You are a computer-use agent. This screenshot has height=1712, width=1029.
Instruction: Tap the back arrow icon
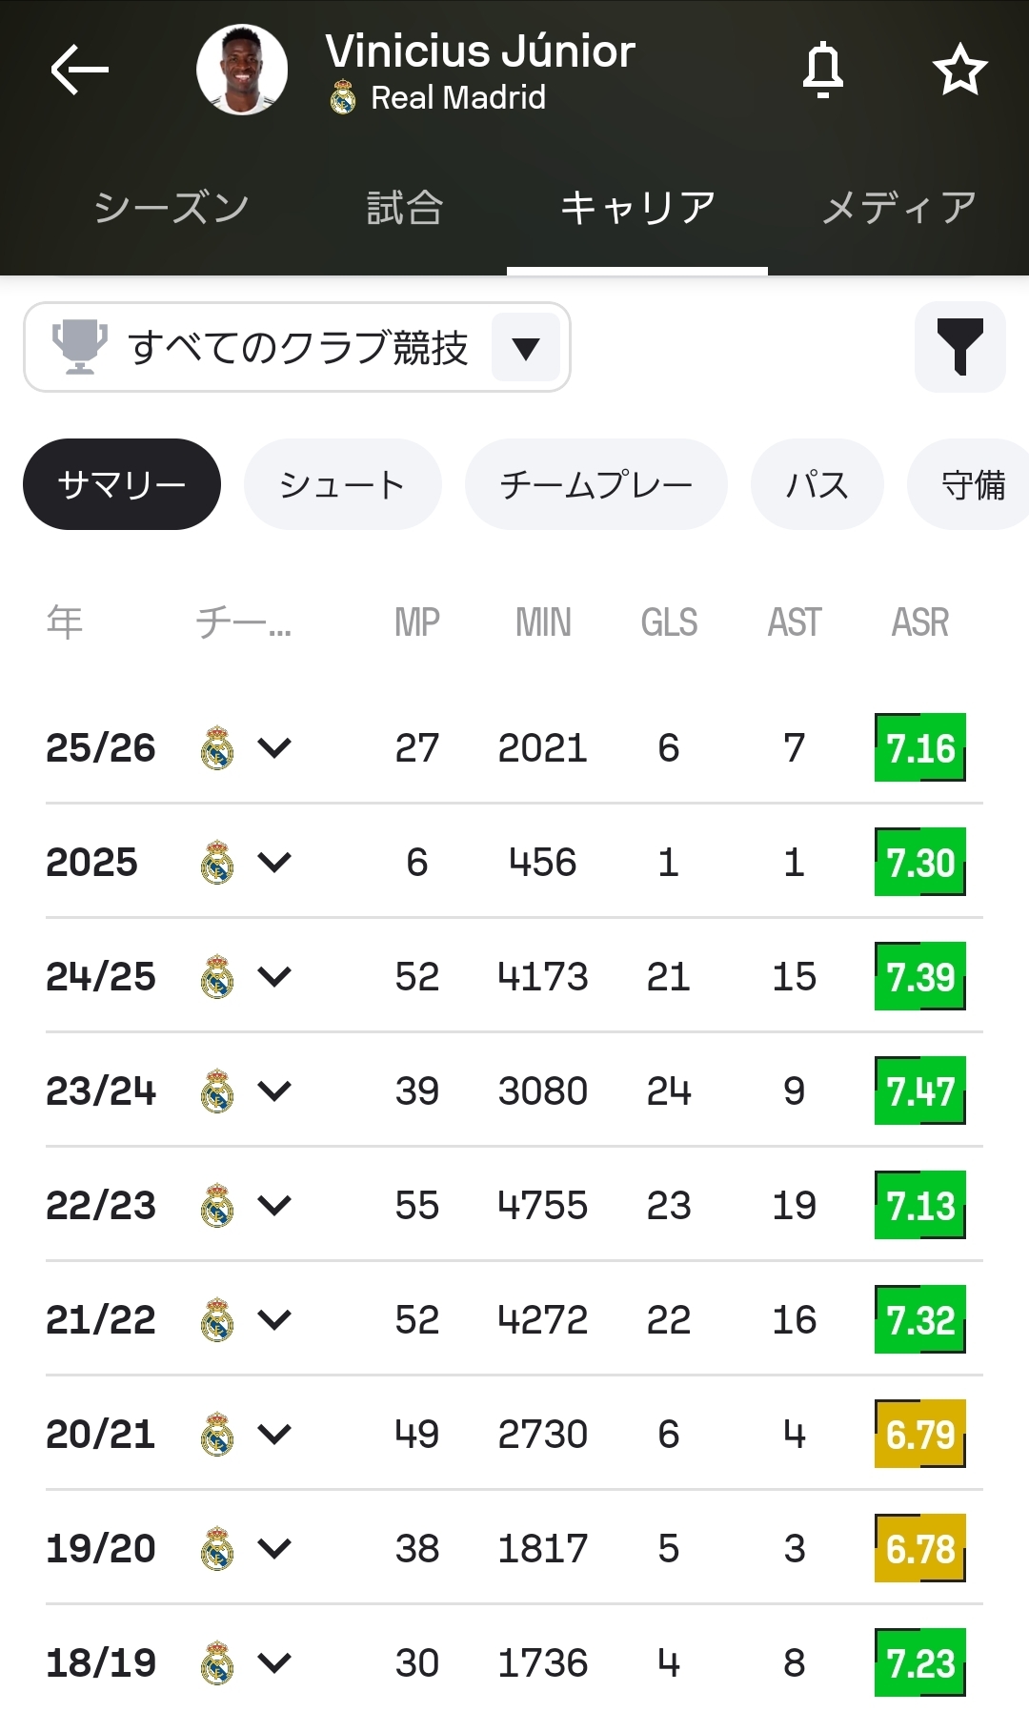pos(79,70)
